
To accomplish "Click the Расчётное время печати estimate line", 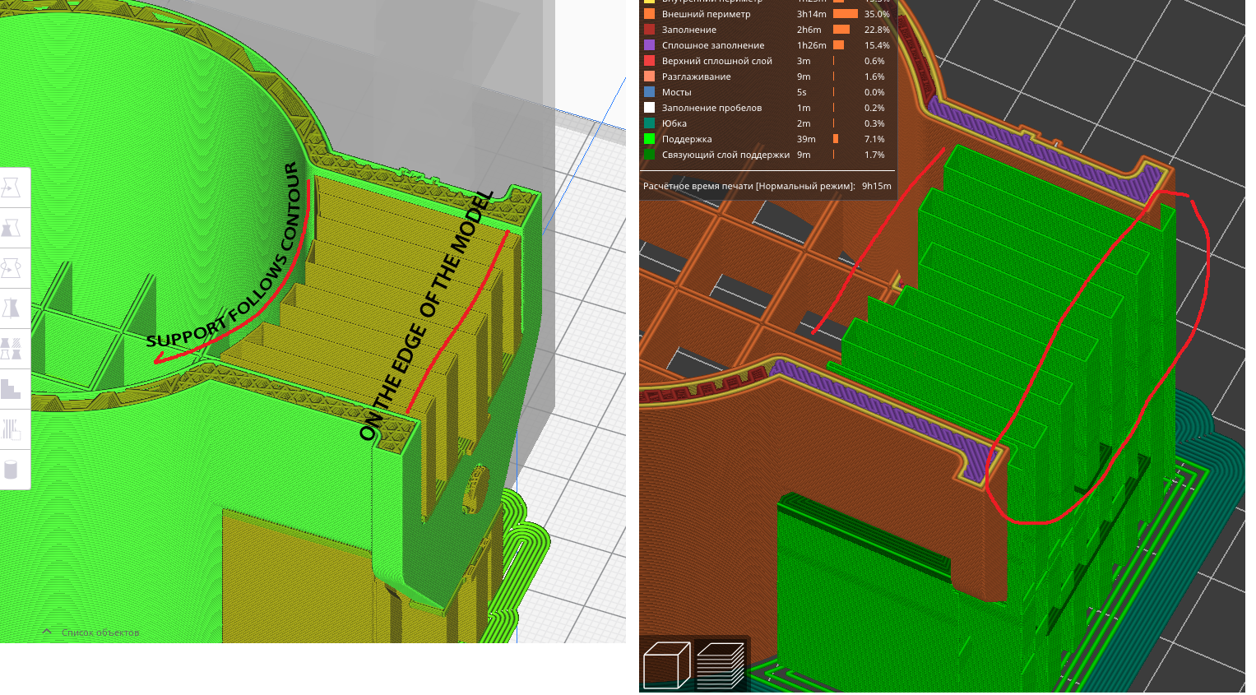I will (767, 186).
